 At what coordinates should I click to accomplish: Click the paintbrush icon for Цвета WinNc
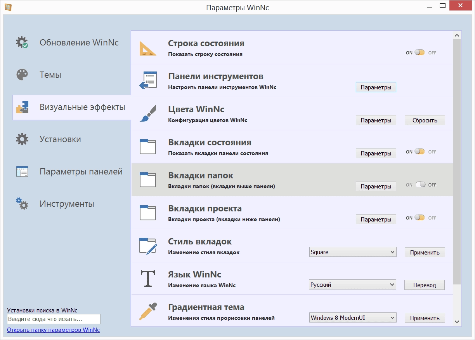tap(148, 113)
